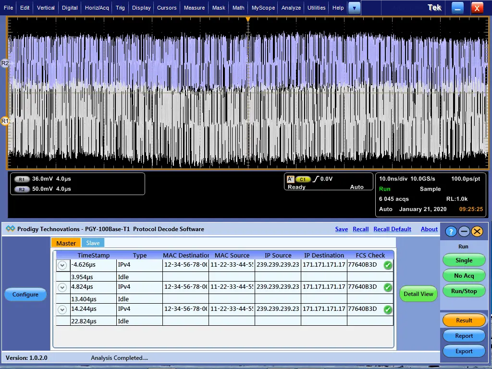492x369 pixels.
Task: Click the C1 trigger source badge
Action: [303, 179]
